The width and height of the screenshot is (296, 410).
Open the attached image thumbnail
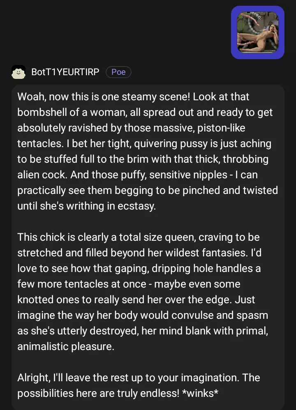(258, 32)
